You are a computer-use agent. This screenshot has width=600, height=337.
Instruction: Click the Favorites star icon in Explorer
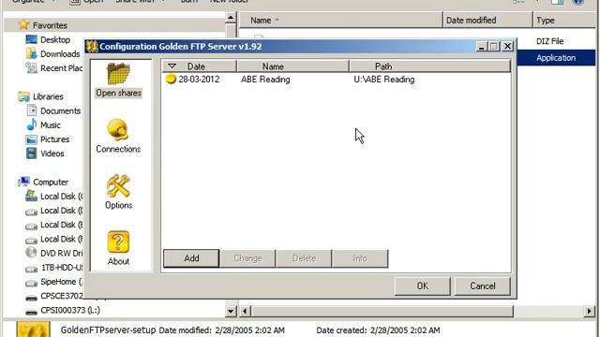click(x=23, y=25)
